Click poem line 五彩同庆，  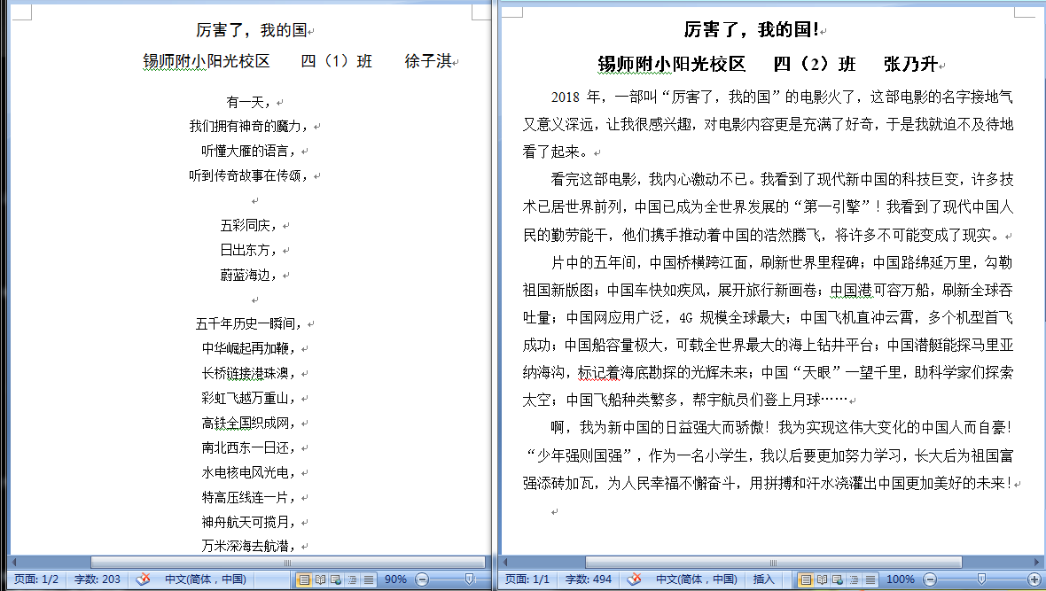(250, 225)
